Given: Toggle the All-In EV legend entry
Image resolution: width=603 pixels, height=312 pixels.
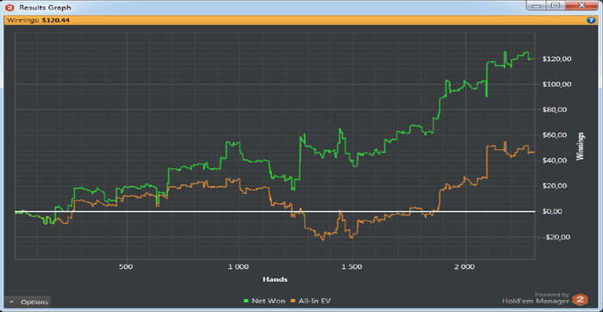Looking at the screenshot, I should tap(311, 301).
